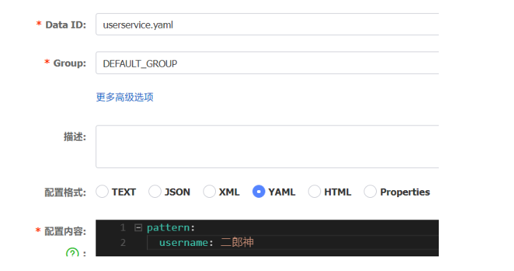Image resolution: width=514 pixels, height=271 pixels.
Task: Open the 更多高级选项 link
Action: [125, 97]
